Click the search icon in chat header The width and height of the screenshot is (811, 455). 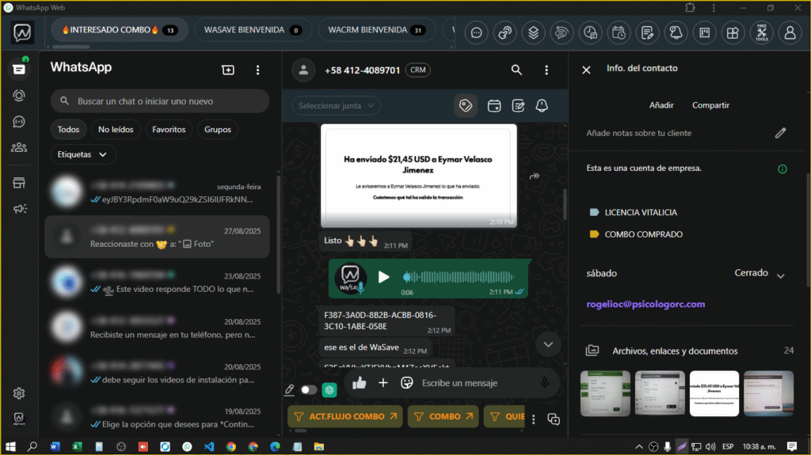(x=516, y=70)
